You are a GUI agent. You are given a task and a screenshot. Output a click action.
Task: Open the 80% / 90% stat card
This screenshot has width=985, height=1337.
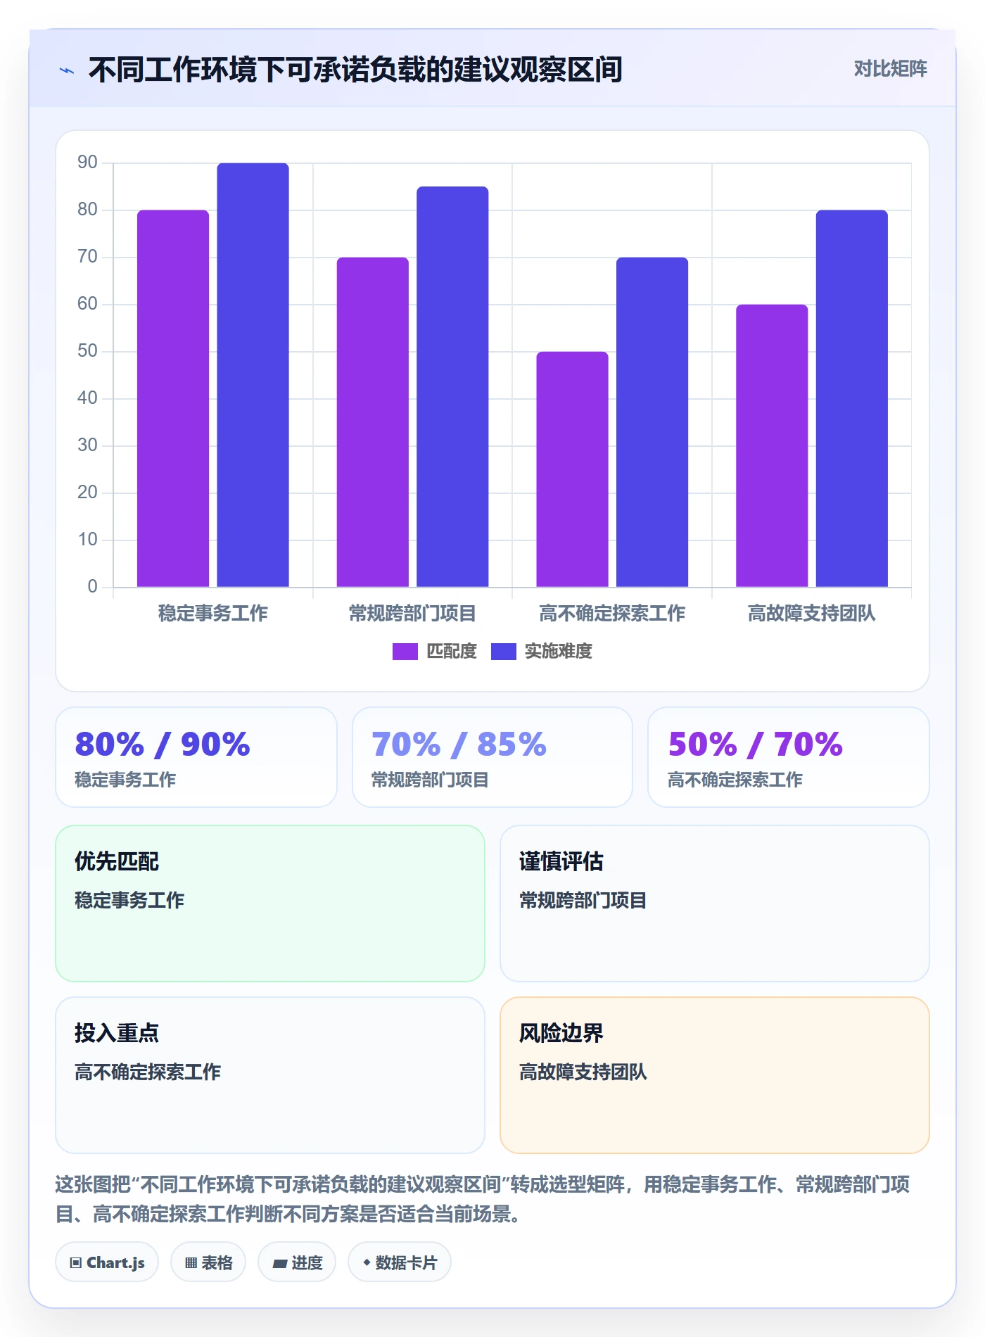click(x=196, y=757)
